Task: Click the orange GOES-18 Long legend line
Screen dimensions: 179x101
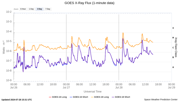Action: (x=92, y=97)
